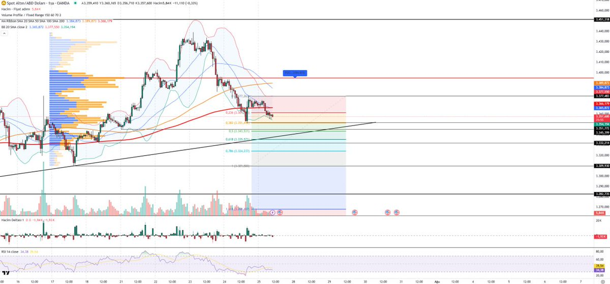
Task: Open time axis settings icon bottom right
Action: tap(602, 280)
